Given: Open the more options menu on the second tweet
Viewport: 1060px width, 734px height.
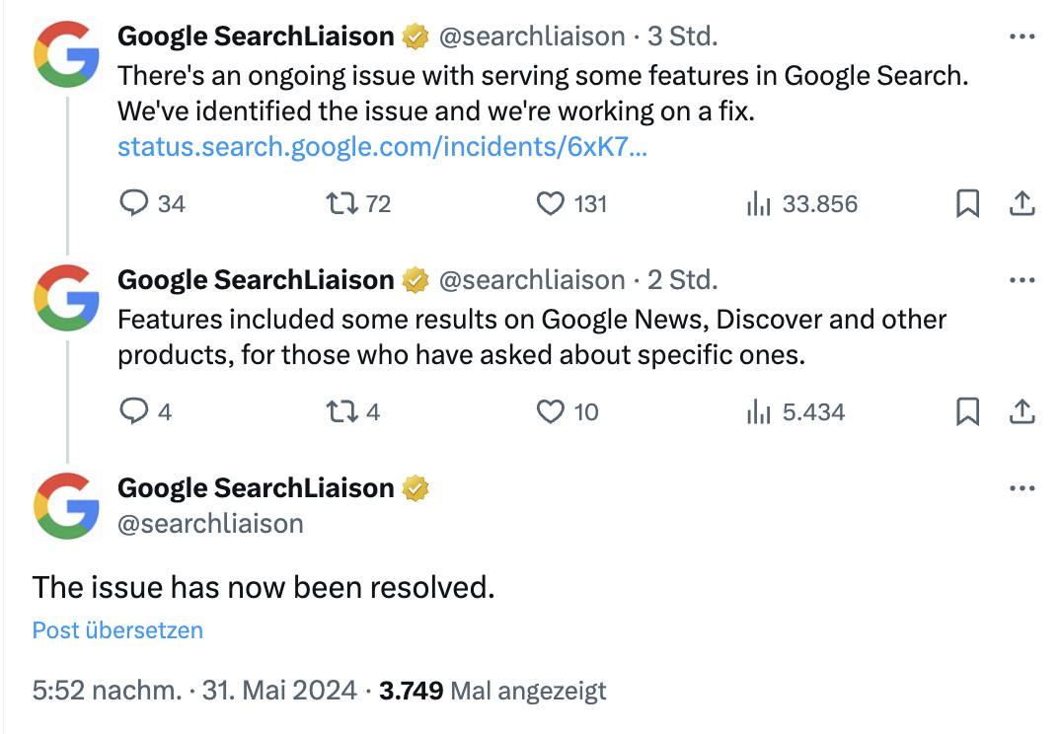Looking at the screenshot, I should click(x=1022, y=278).
